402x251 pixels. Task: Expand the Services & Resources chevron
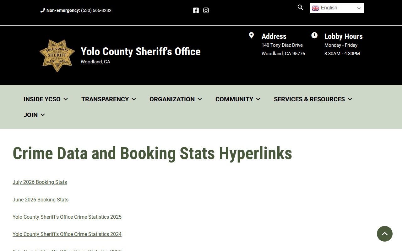tap(350, 99)
